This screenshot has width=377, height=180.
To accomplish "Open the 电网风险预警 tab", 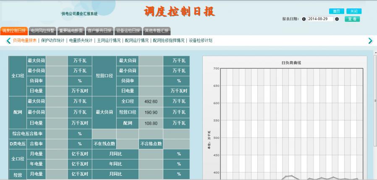I will point(42,31).
